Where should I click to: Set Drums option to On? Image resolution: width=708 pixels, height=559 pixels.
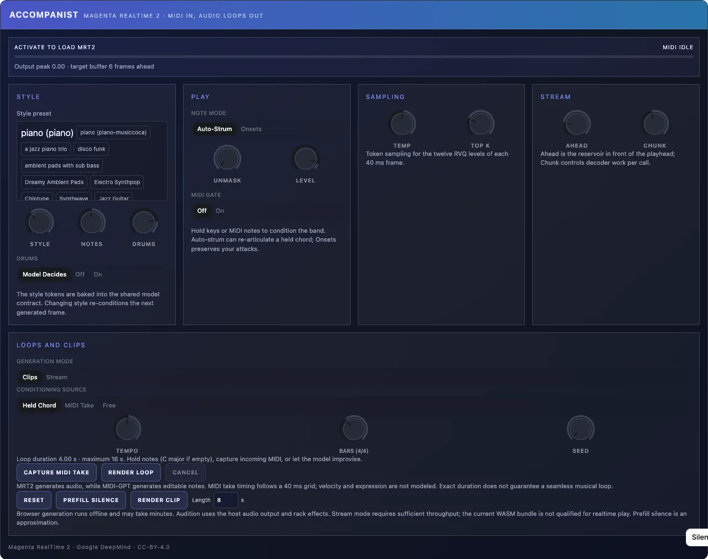pos(98,274)
